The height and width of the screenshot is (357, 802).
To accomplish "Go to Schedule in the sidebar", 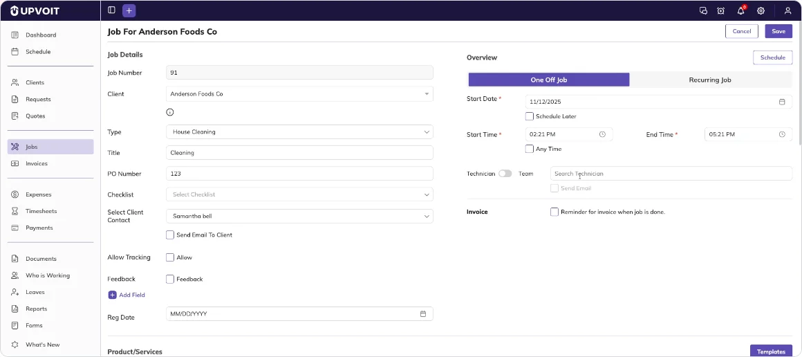I will tap(38, 52).
